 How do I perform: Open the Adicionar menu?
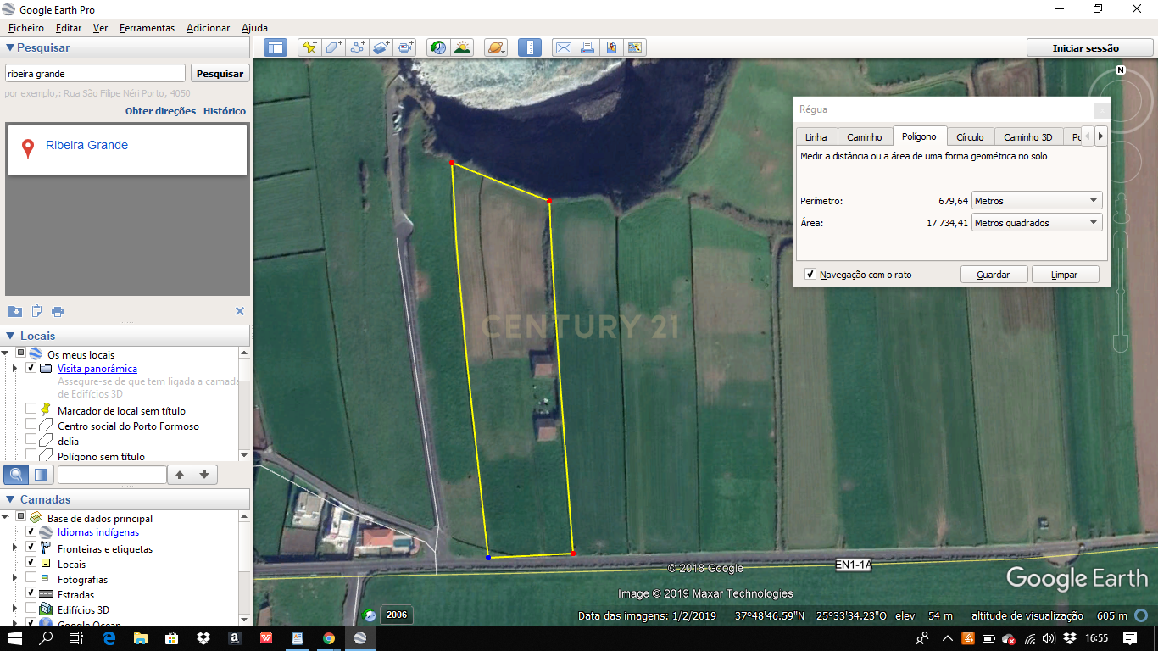coord(208,28)
